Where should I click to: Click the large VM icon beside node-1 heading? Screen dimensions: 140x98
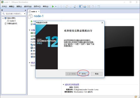30,16
